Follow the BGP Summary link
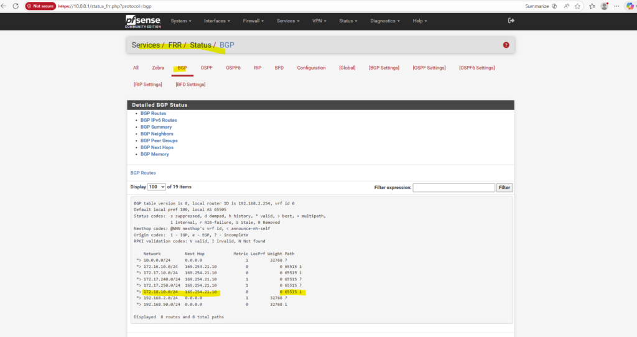637x337 pixels. 156,127
